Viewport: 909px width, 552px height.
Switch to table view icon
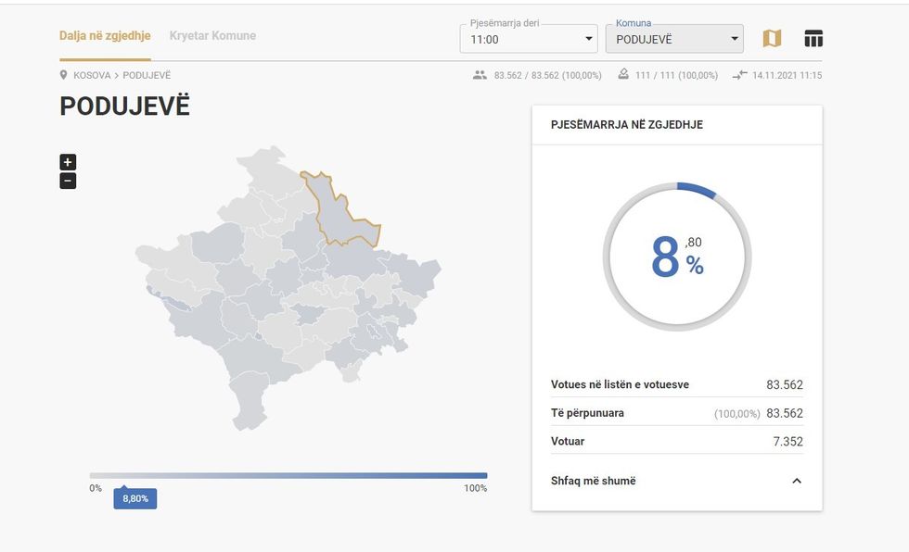pos(813,38)
